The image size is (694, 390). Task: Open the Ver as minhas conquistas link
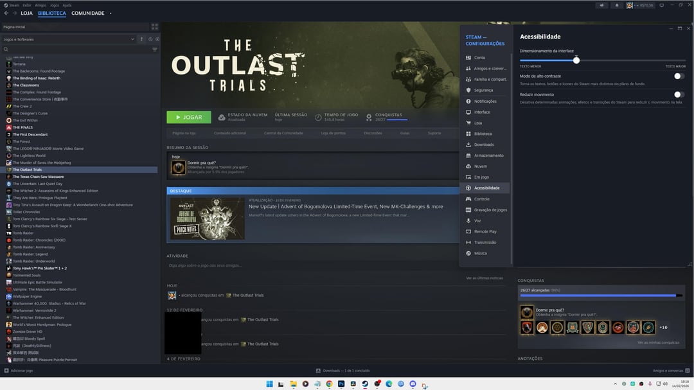point(658,342)
